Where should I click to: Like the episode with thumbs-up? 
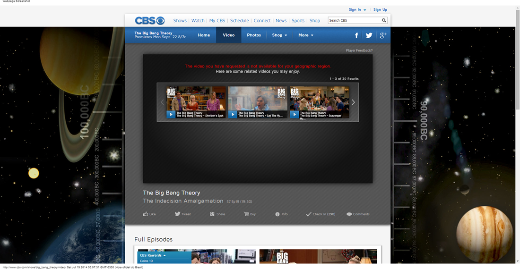(149, 214)
